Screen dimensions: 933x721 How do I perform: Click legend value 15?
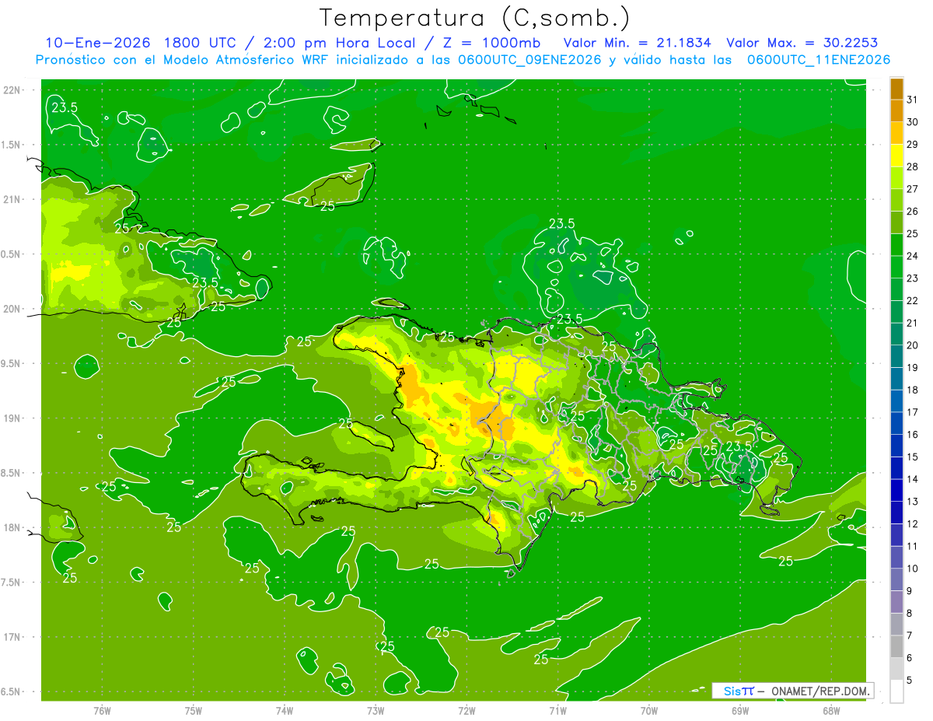point(913,457)
